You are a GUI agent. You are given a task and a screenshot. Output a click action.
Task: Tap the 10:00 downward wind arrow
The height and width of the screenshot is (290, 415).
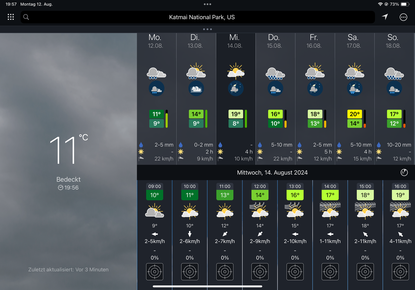point(190,234)
